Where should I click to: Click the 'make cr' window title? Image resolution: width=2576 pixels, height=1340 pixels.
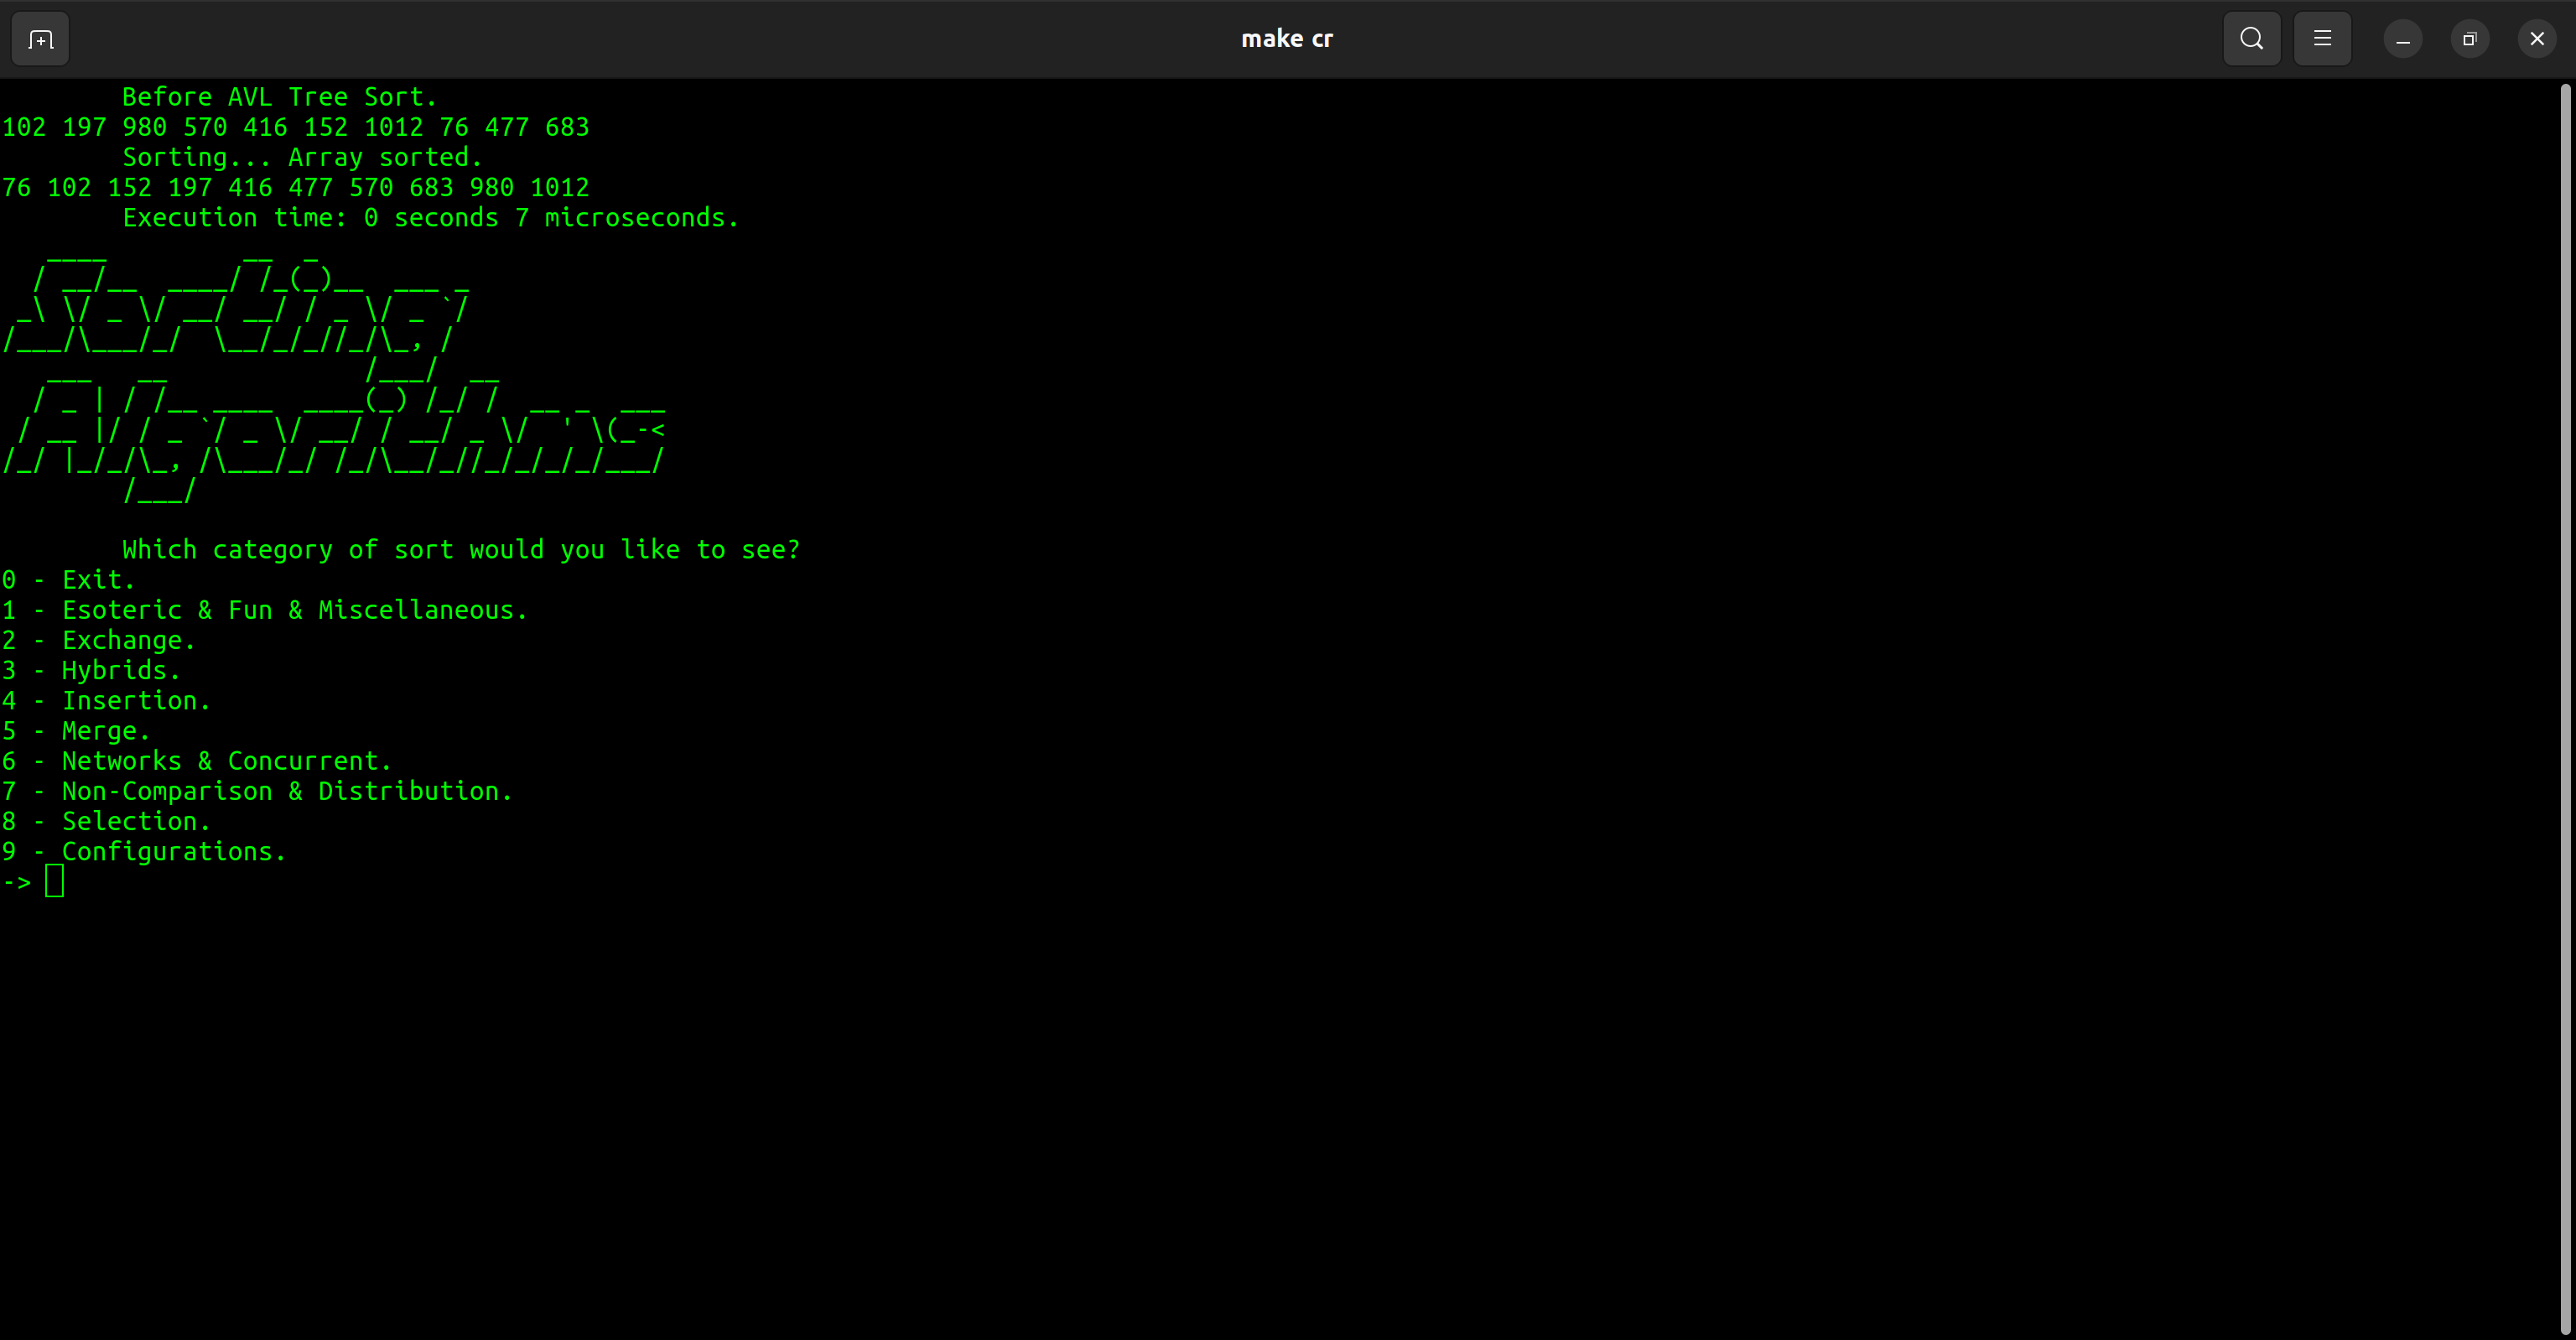[1286, 39]
